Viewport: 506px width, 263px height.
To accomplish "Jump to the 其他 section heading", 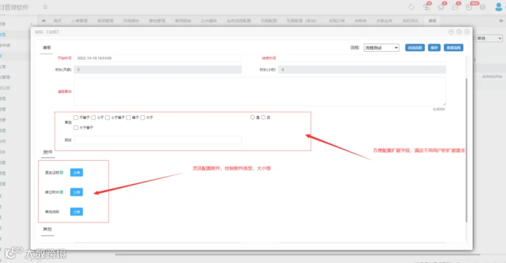I will tap(47, 229).
